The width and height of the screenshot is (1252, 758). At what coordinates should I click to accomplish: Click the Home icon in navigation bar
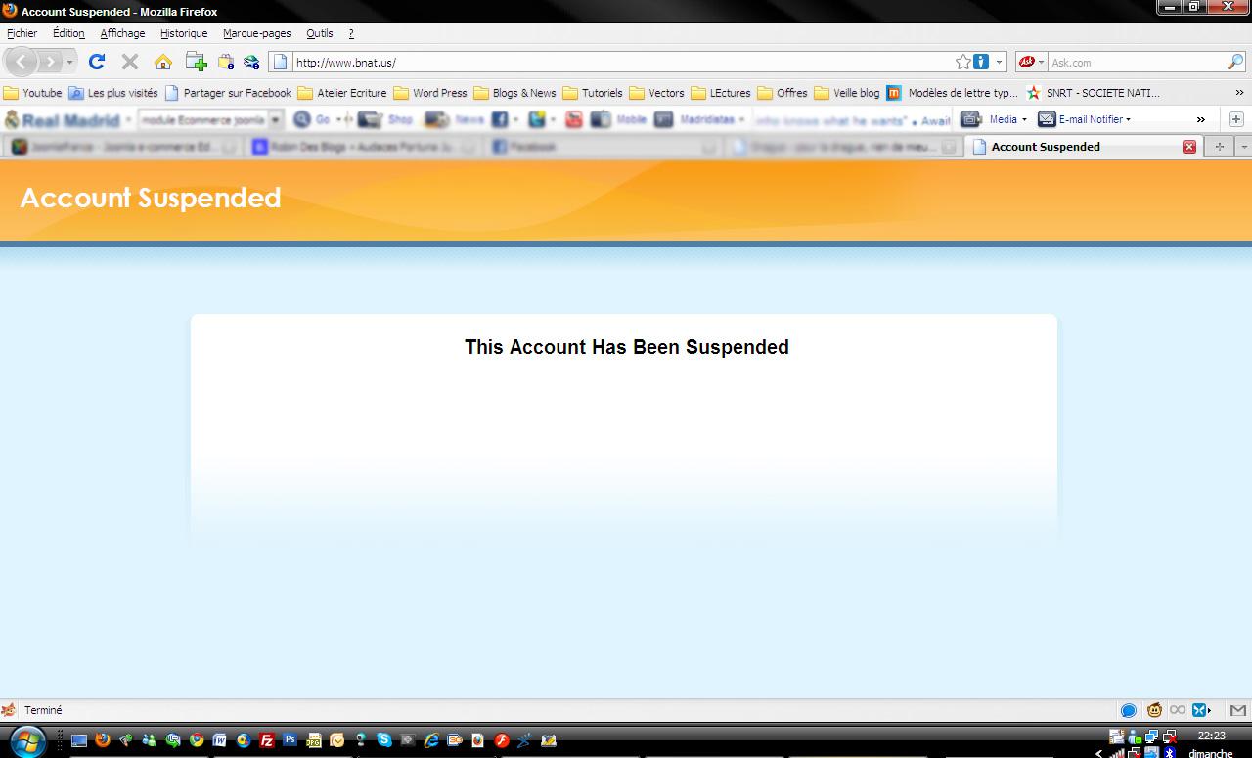pos(163,62)
